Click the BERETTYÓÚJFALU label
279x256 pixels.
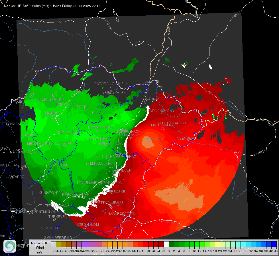coord(107,203)
